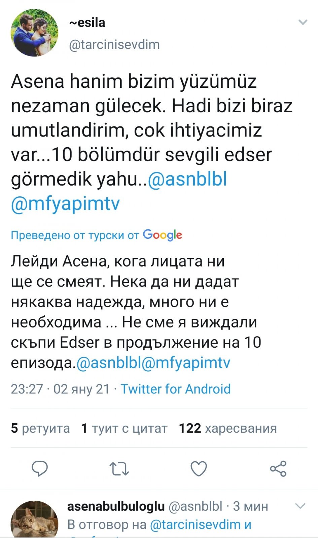The height and width of the screenshot is (538, 318).
Task: Open asenabulbuloglu cat avatar
Action: (x=35, y=520)
